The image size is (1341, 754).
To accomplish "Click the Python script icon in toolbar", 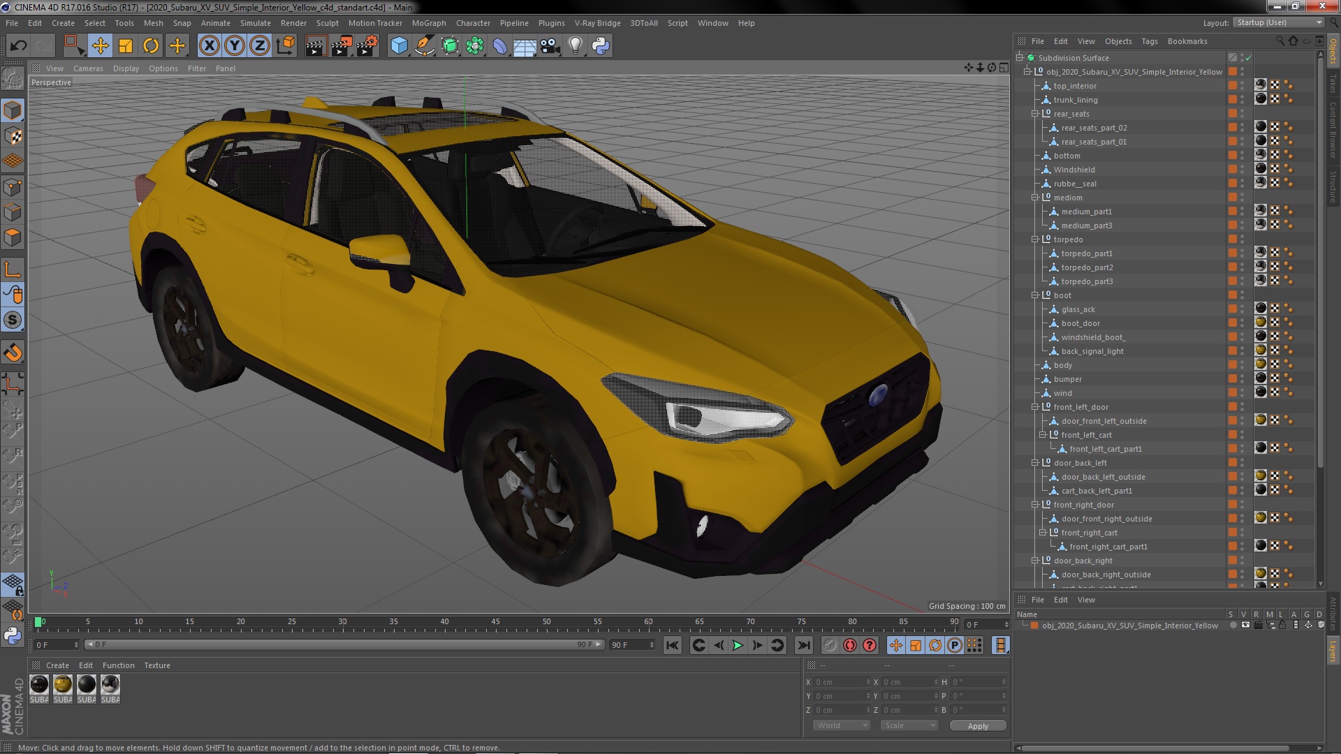I will tap(601, 46).
